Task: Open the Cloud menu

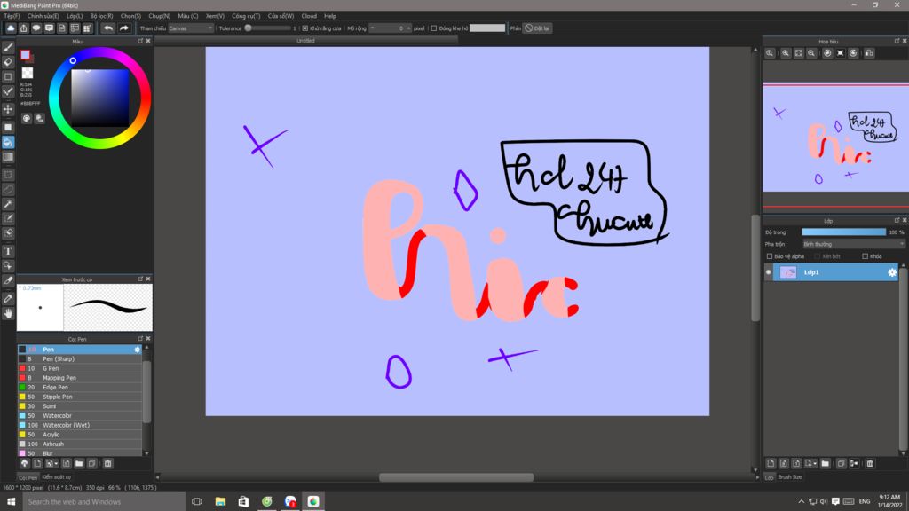Action: [x=309, y=16]
